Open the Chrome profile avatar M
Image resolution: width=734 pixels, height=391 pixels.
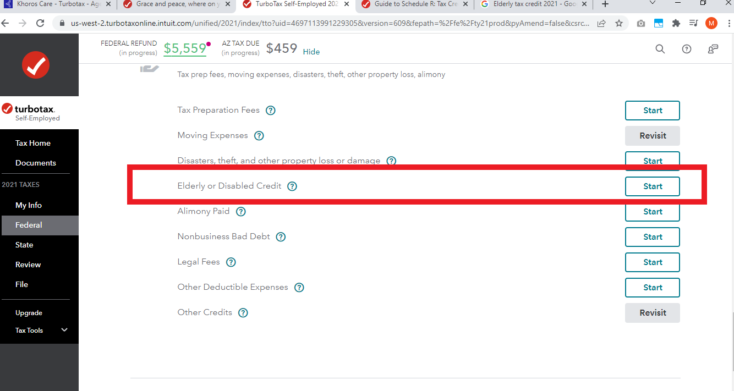pyautogui.click(x=711, y=23)
